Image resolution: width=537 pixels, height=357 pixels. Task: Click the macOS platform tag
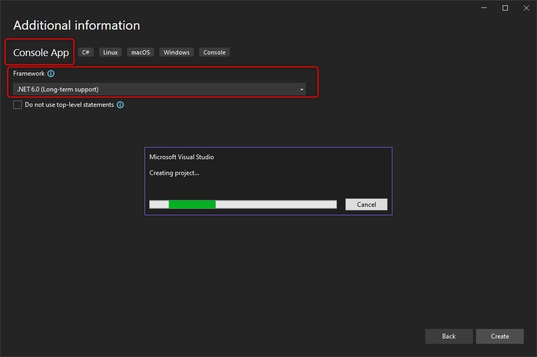tap(140, 52)
